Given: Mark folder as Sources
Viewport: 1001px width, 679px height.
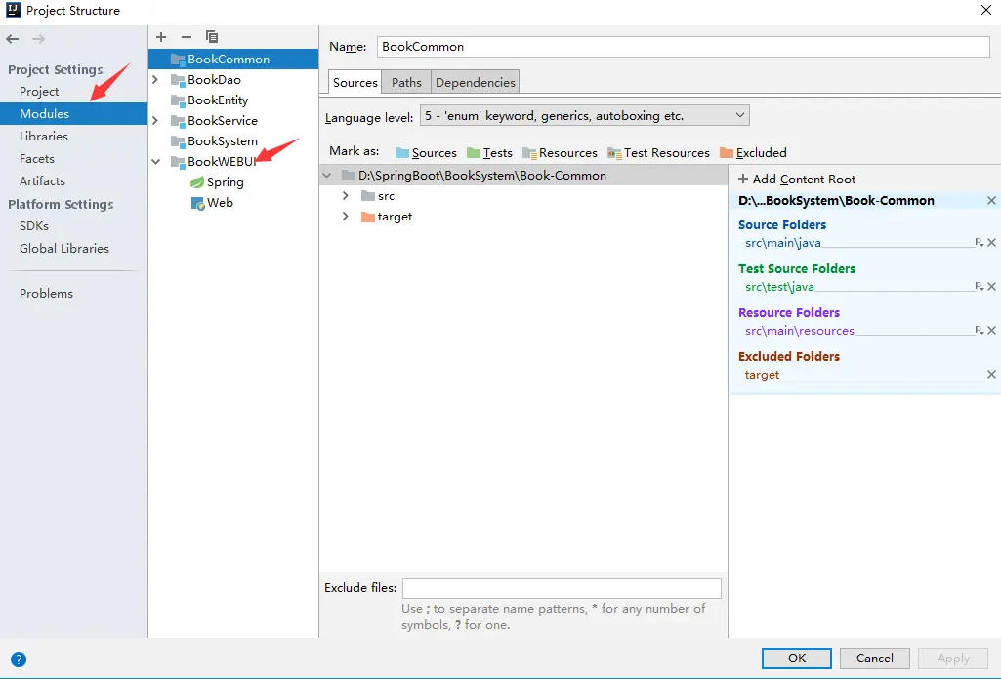Looking at the screenshot, I should tap(426, 153).
